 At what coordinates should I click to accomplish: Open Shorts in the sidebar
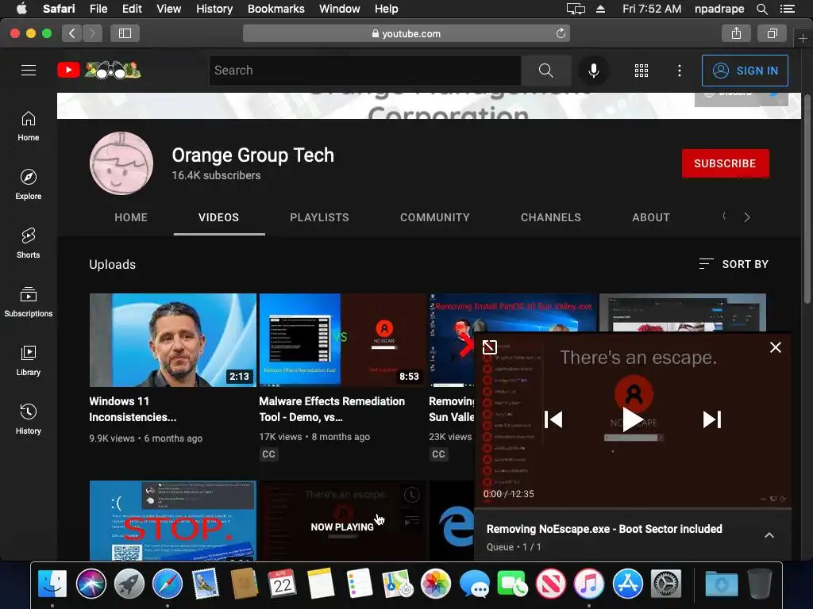(x=29, y=243)
